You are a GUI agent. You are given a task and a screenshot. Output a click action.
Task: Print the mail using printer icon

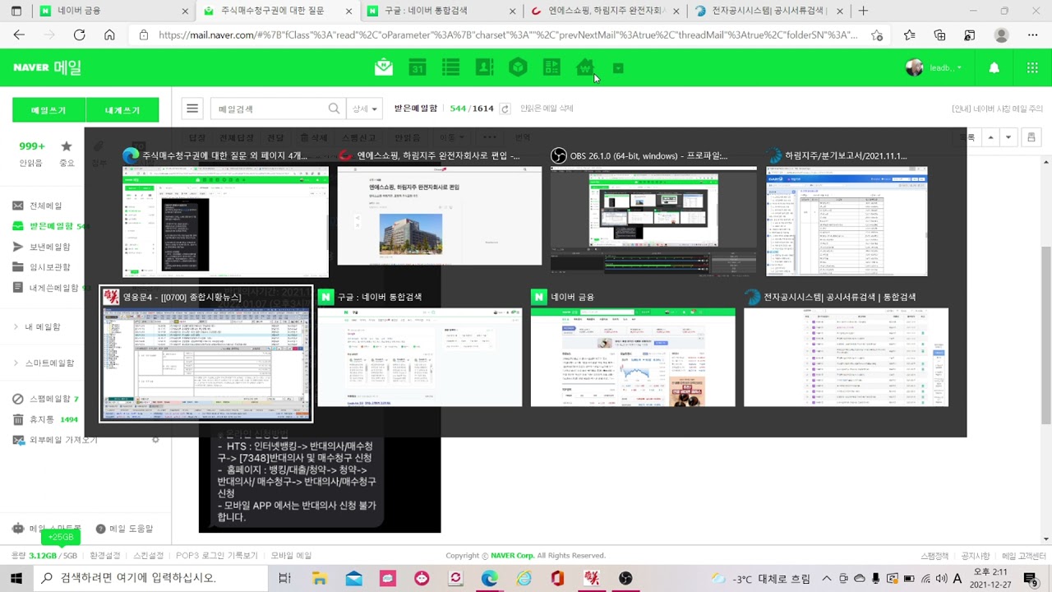(x=1032, y=137)
